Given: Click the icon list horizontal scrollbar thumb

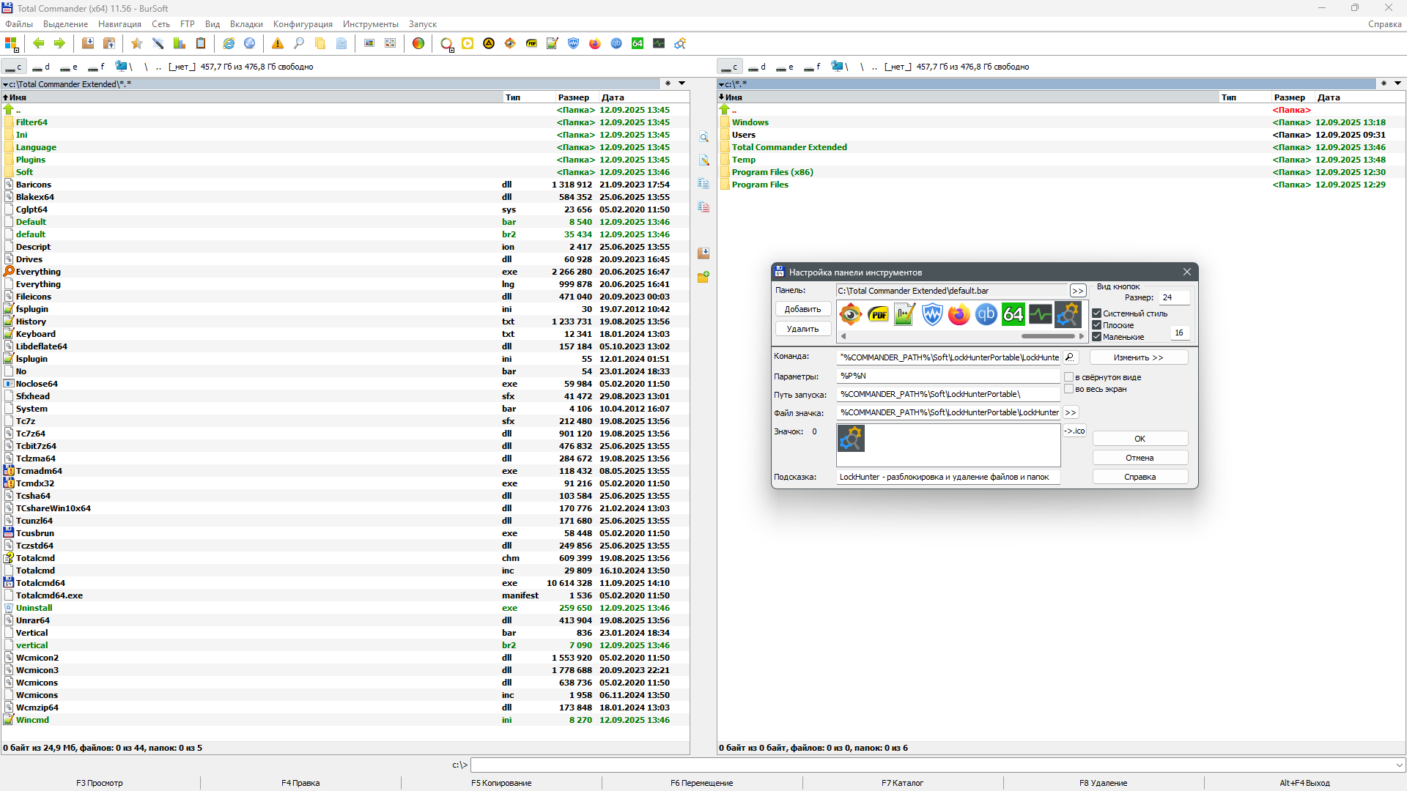Looking at the screenshot, I should [1048, 336].
